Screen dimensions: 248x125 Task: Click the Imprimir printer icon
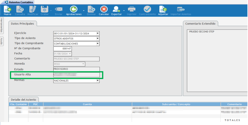point(132,9)
